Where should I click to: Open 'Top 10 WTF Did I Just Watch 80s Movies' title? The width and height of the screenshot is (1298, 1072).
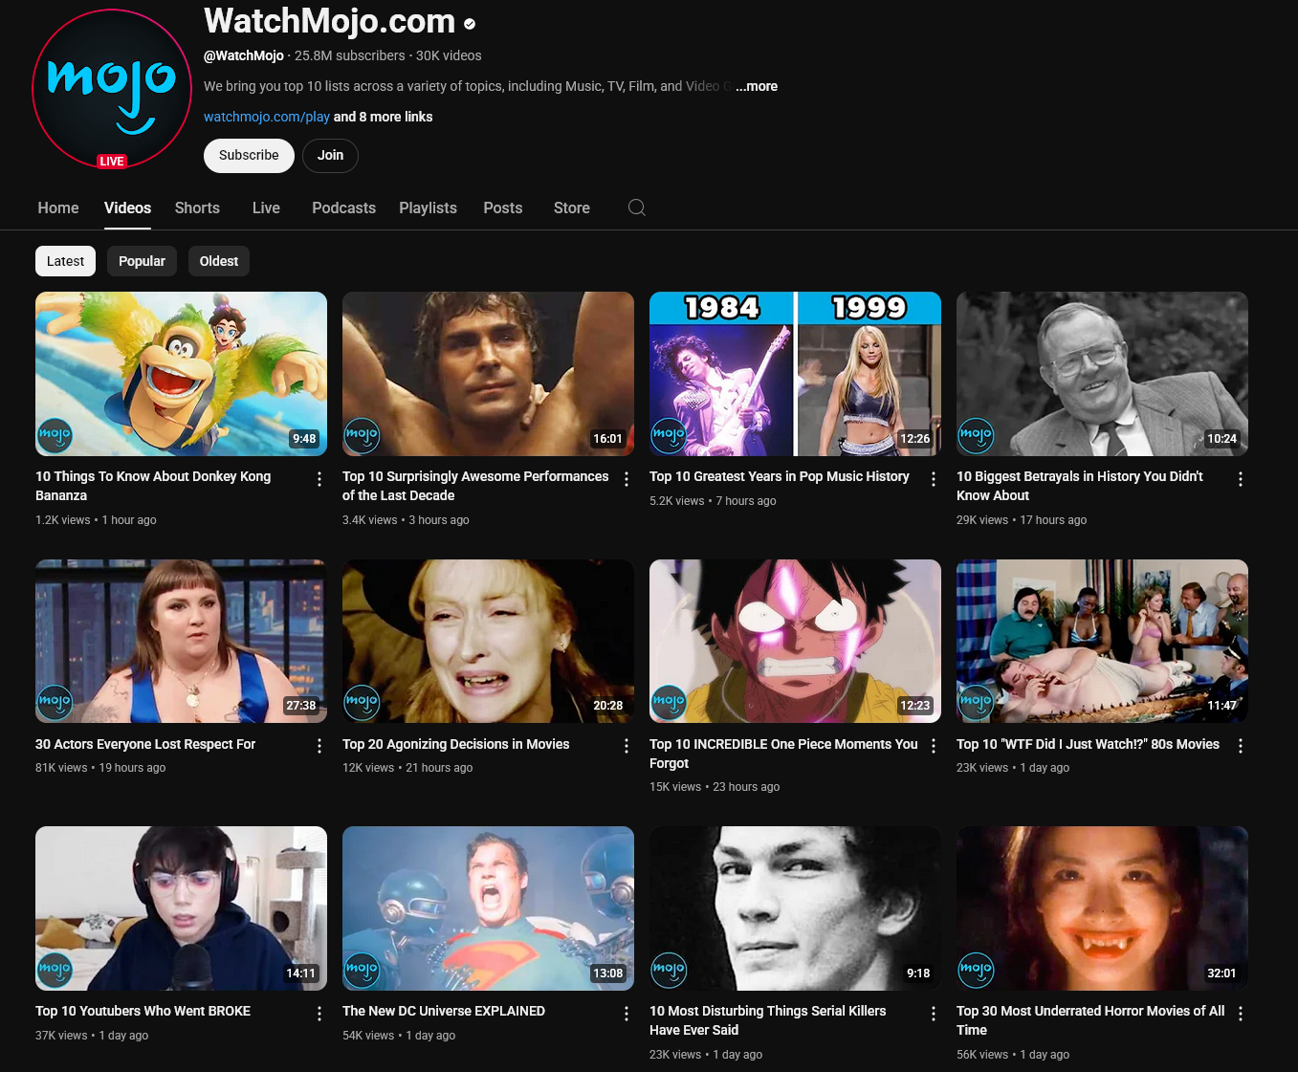point(1089,744)
